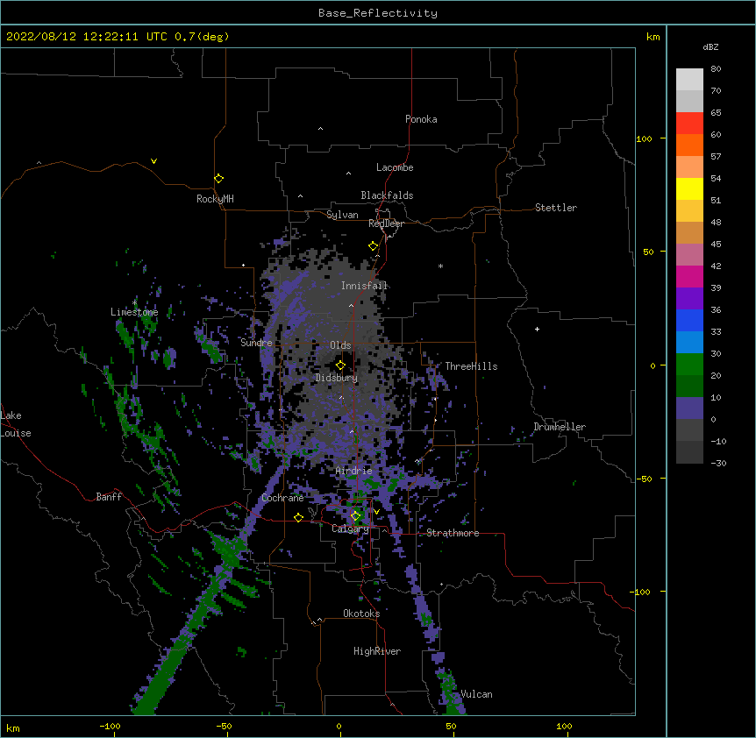Click the Base_Reflectivity title text

378,13
